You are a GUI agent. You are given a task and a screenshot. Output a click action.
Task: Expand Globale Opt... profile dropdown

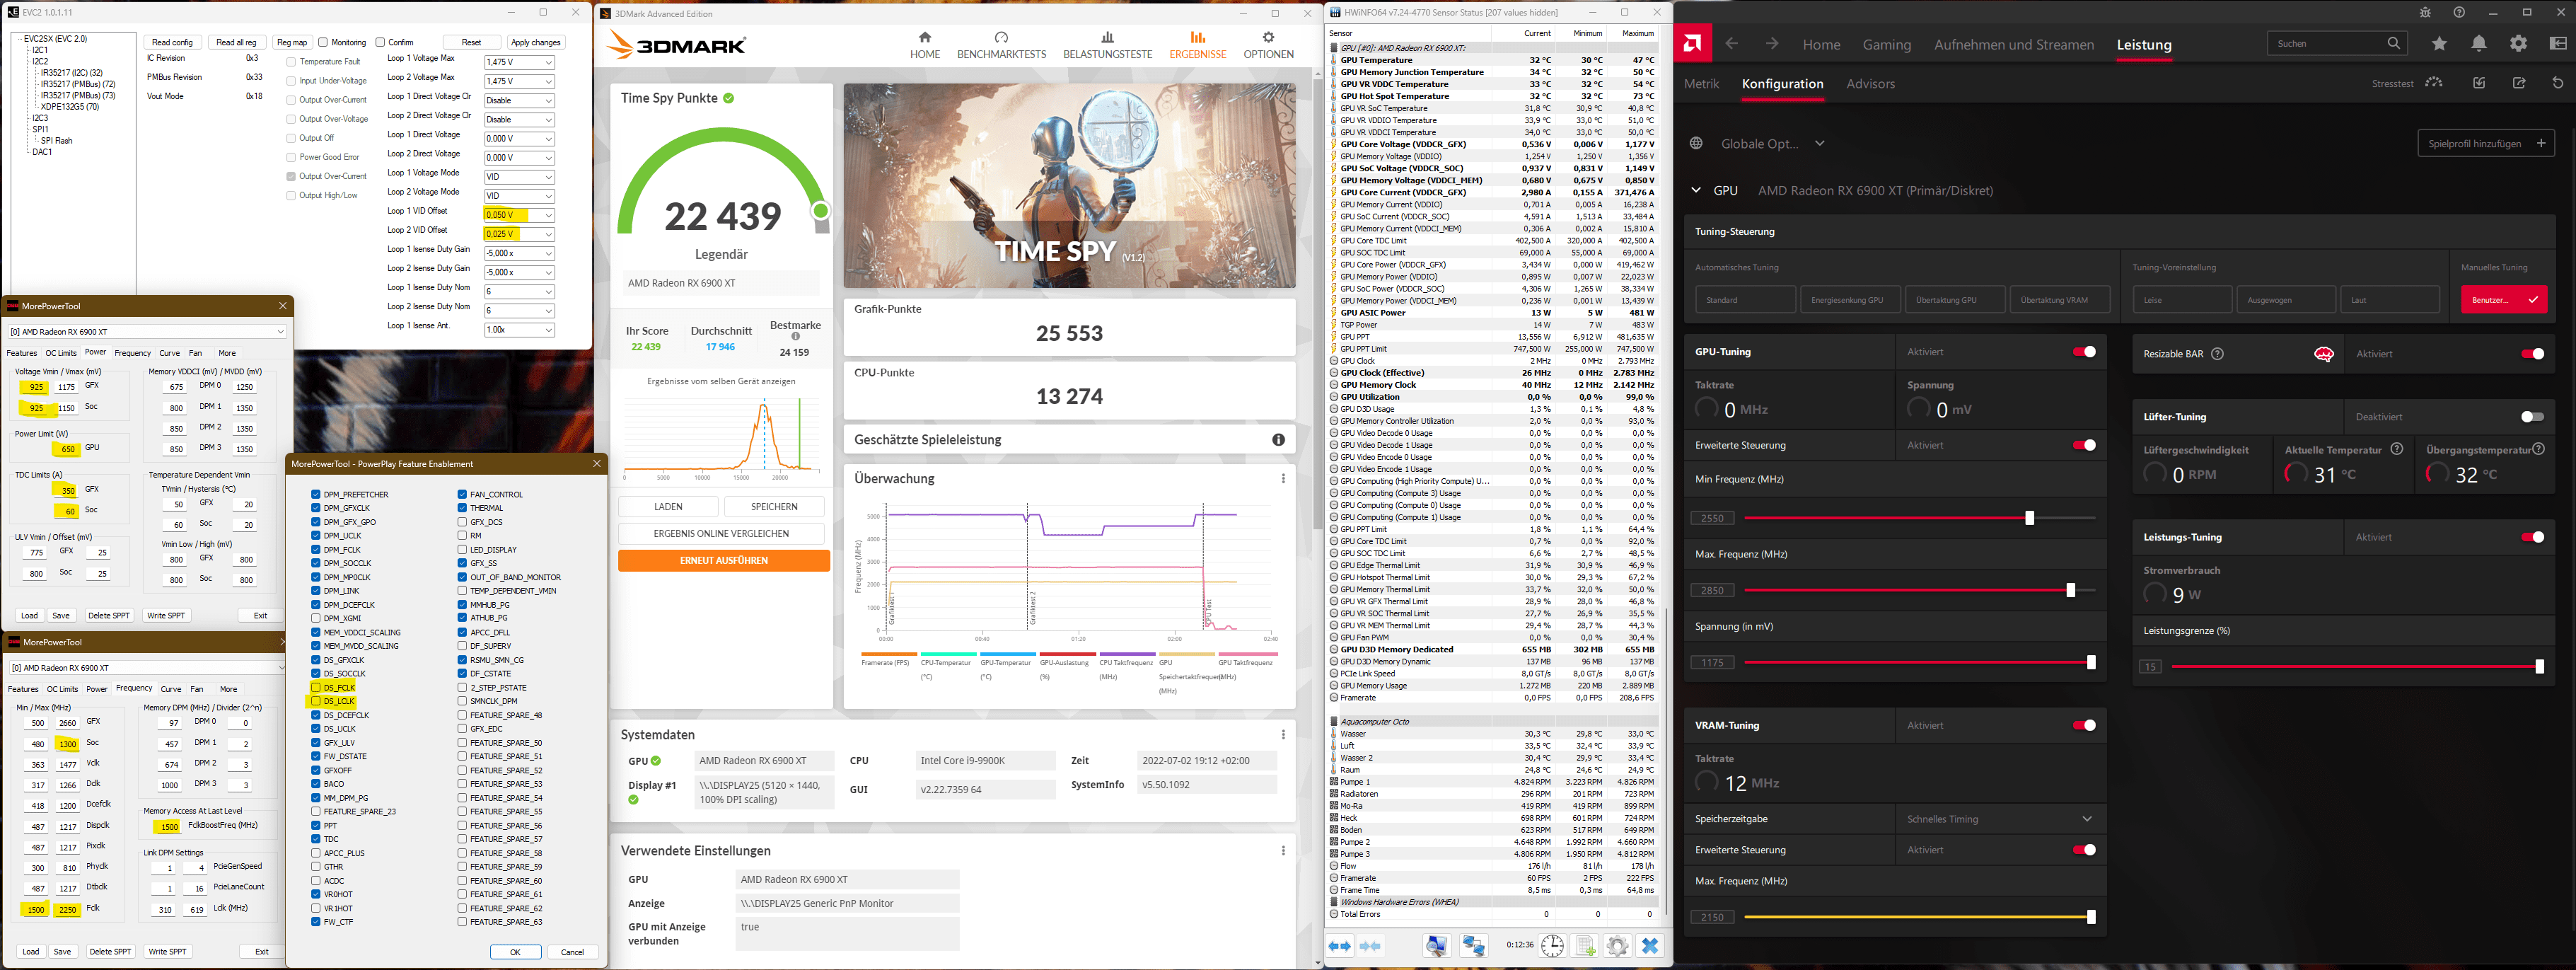pyautogui.click(x=1820, y=144)
